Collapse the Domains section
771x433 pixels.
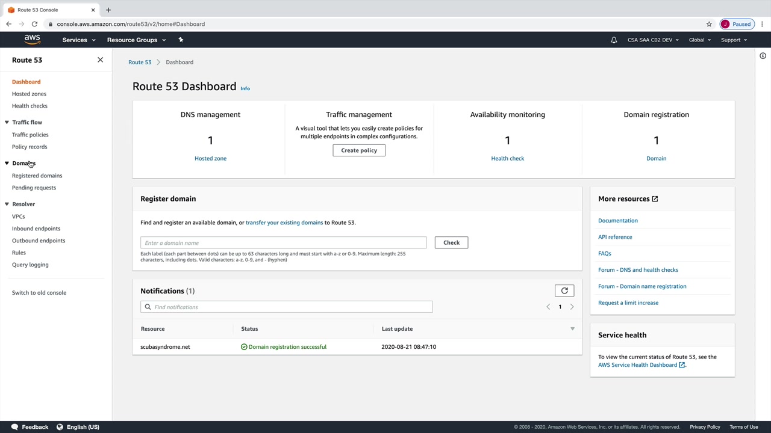[7, 163]
